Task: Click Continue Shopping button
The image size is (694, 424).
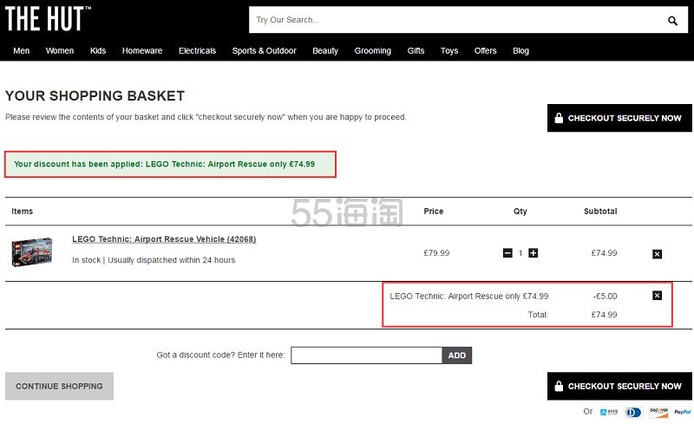Action: pyautogui.click(x=59, y=387)
